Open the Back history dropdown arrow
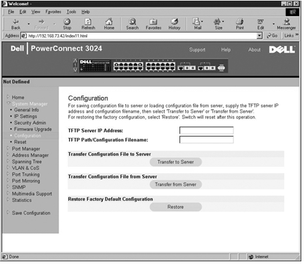This screenshot has width=308, height=268. coord(29,24)
